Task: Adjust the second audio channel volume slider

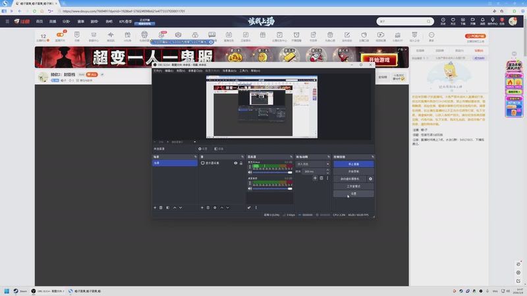Action: tap(272, 189)
